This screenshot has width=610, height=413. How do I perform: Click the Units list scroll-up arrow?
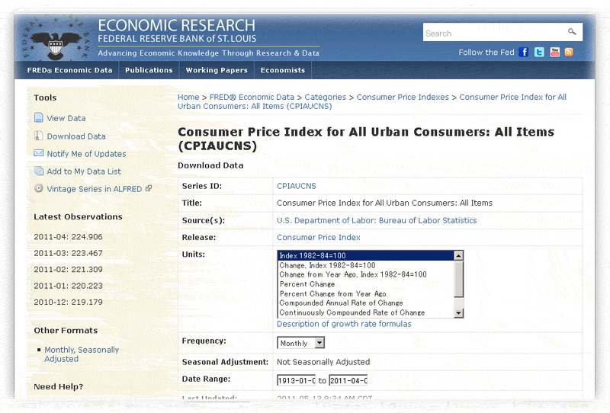[459, 255]
